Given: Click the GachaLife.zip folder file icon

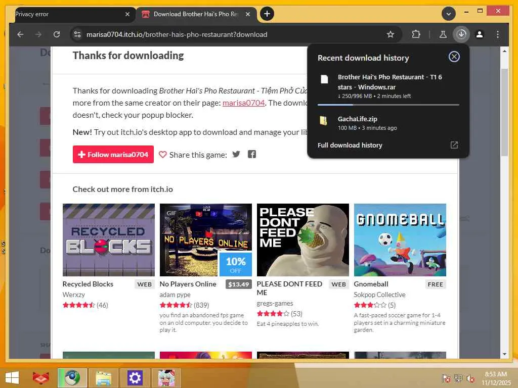Looking at the screenshot, I should 323,120.
